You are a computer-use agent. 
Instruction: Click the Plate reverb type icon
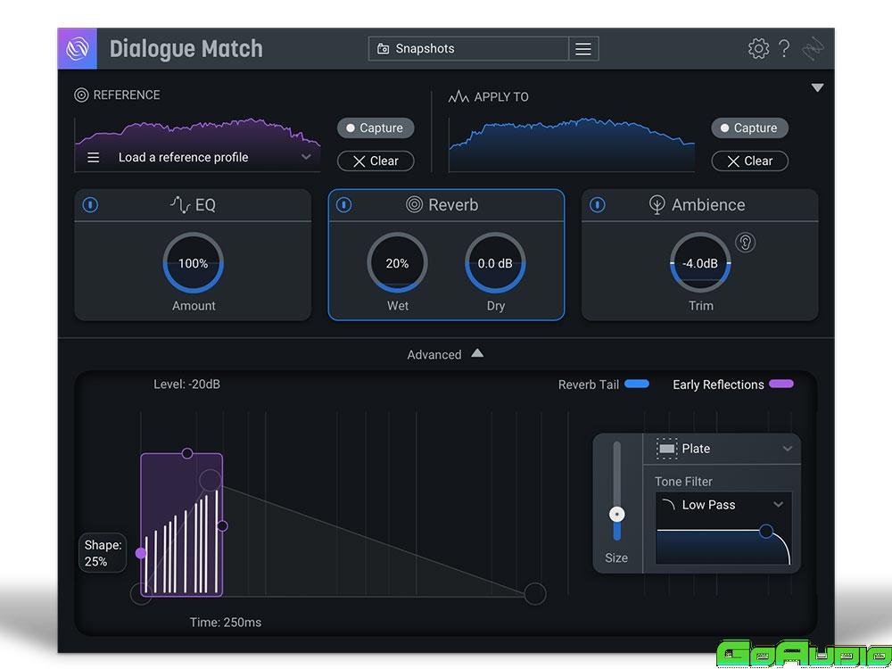tap(666, 449)
